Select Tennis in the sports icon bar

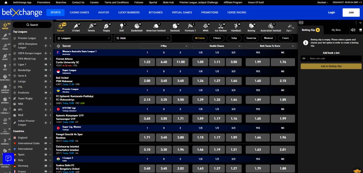(x=91, y=28)
